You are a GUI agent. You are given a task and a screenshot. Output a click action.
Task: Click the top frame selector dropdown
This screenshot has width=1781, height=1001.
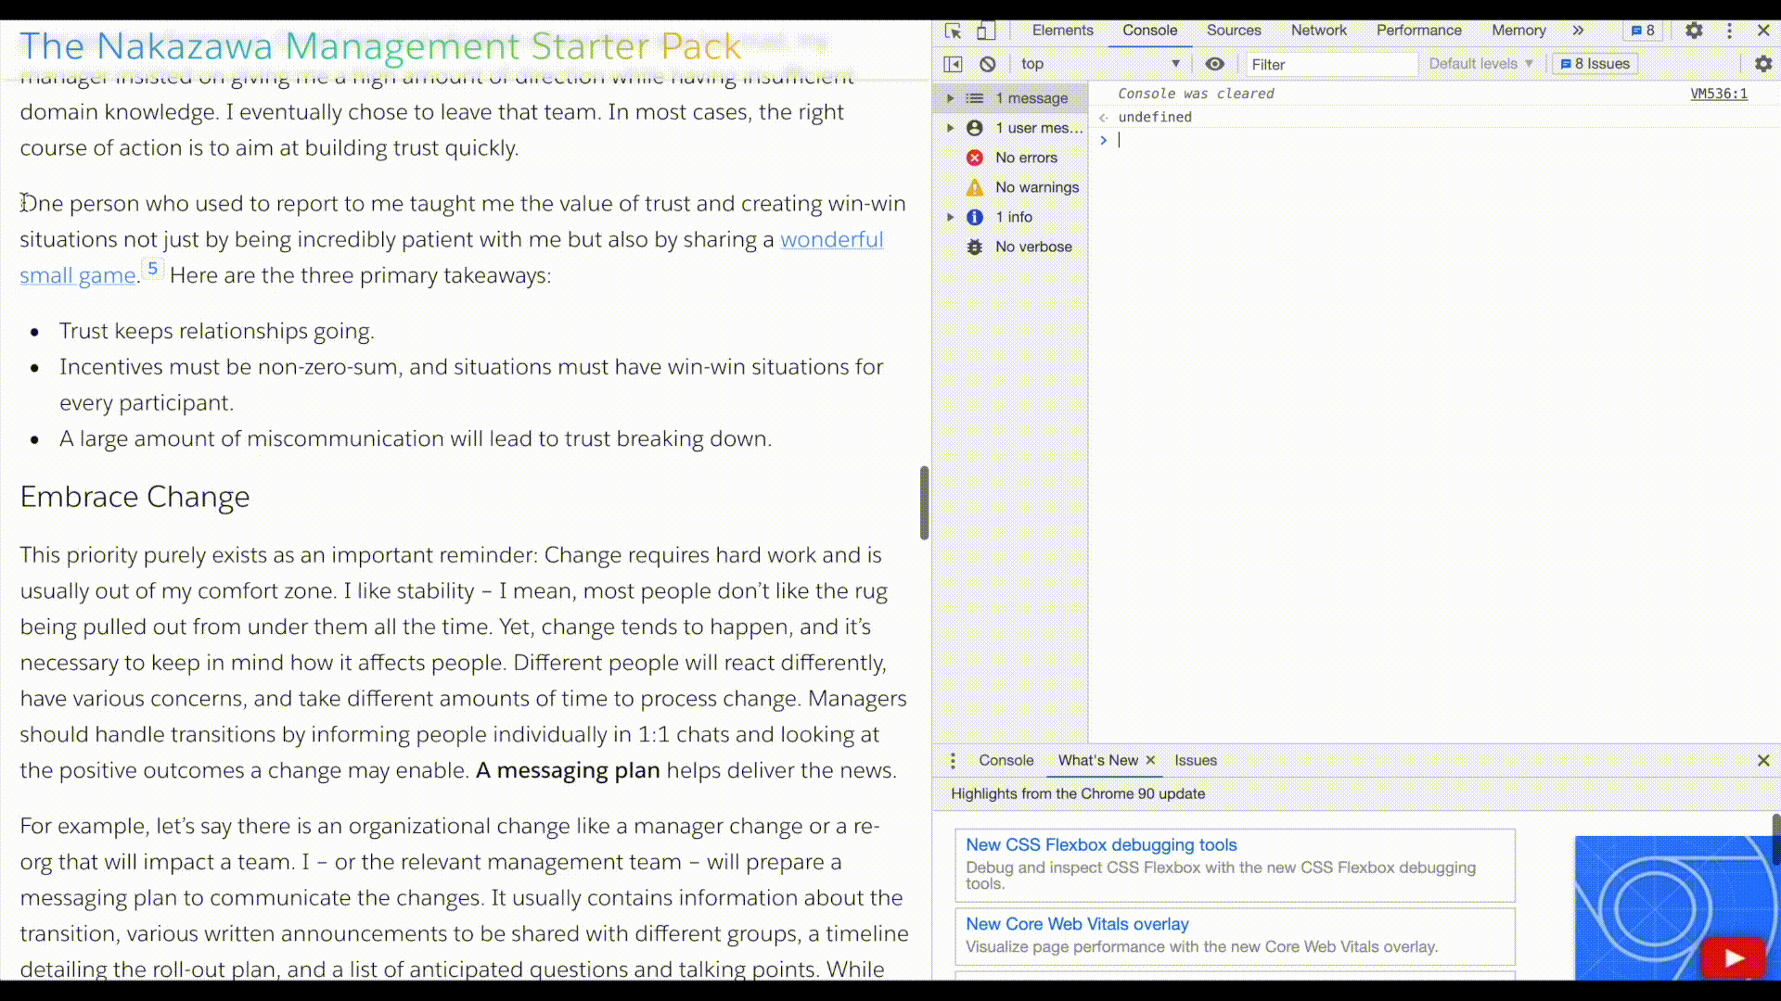click(1097, 64)
